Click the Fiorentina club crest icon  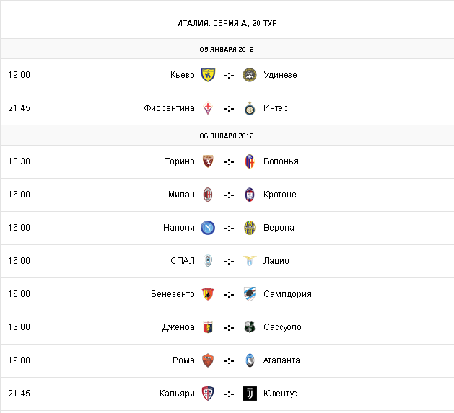(x=208, y=108)
